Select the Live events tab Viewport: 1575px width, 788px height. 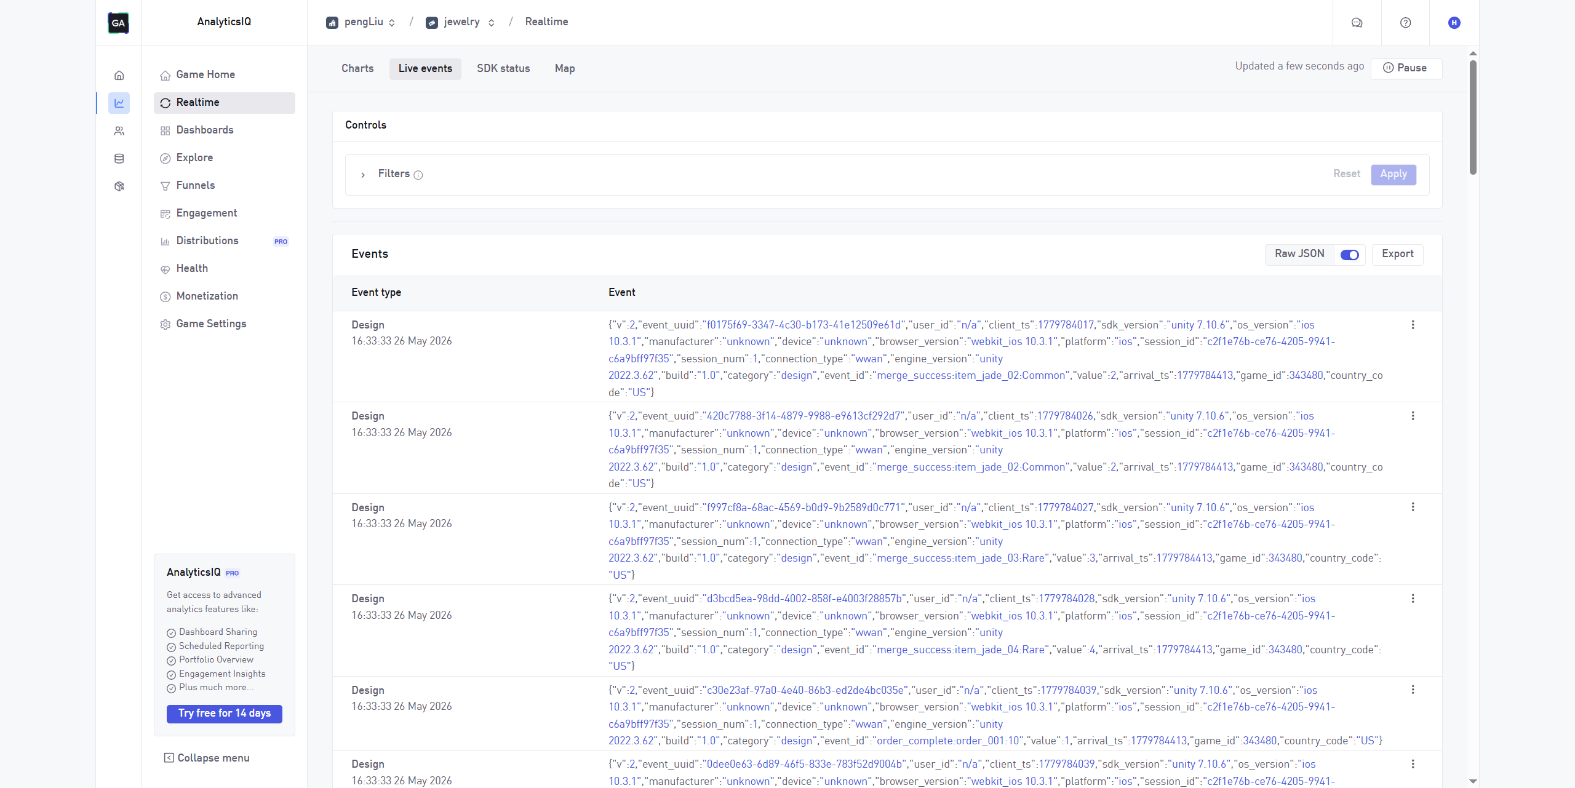[425, 69]
